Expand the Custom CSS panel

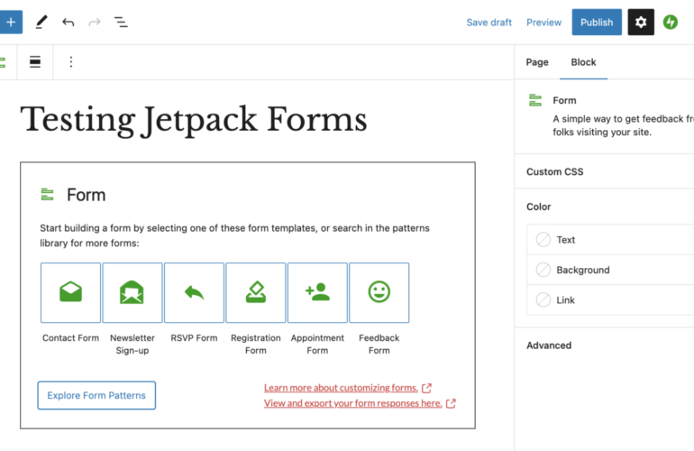555,171
